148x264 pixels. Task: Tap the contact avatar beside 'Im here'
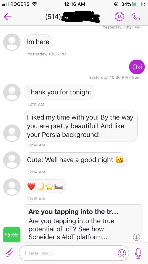pyautogui.click(x=12, y=42)
